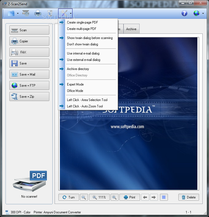
Task: Select Archive directory menu entry
Action: point(88,69)
